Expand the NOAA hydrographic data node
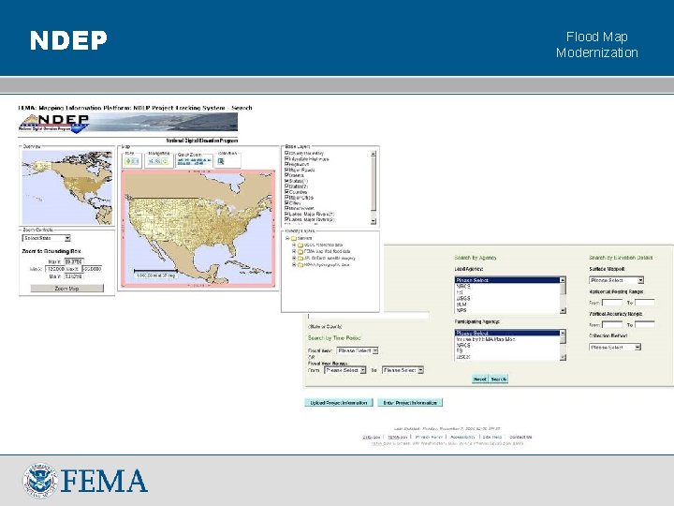 294,265
